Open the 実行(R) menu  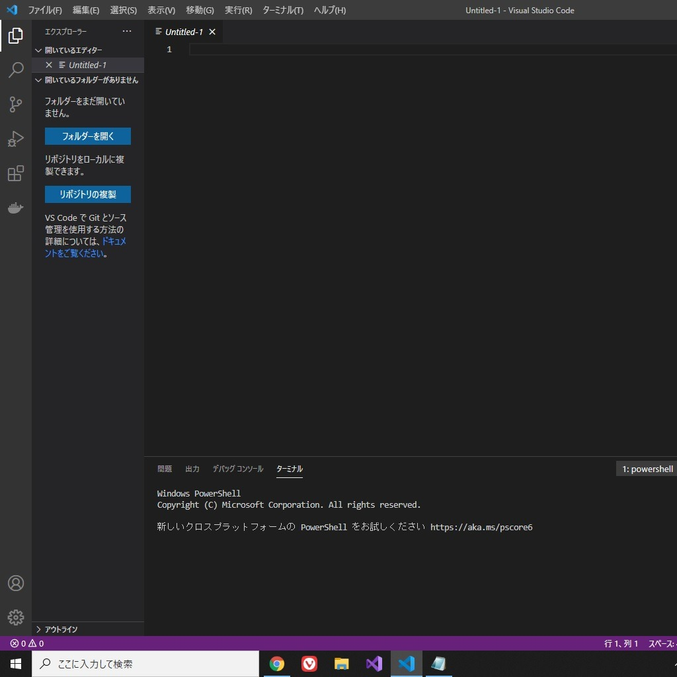click(238, 10)
